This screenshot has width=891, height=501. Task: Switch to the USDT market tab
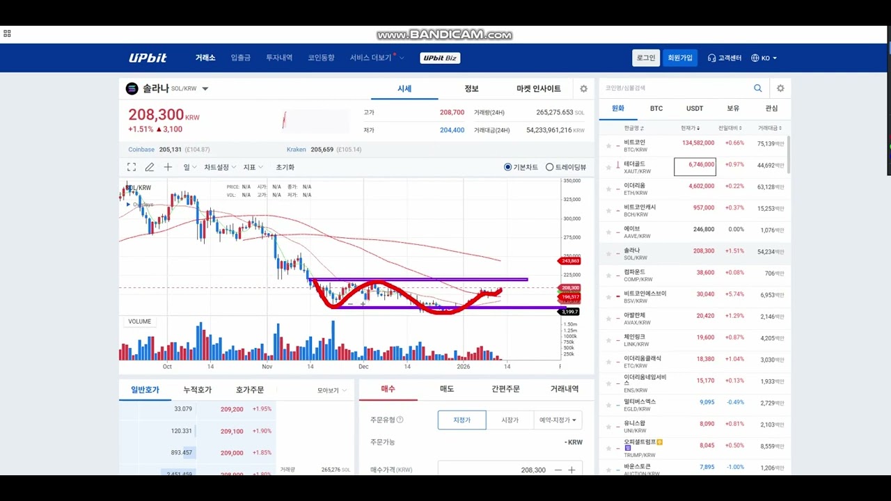pos(695,109)
